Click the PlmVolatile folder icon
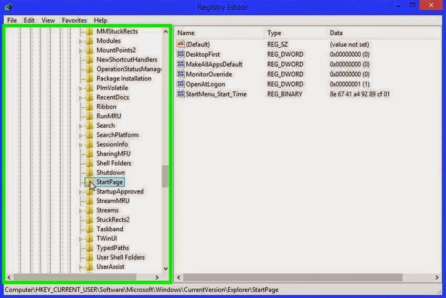 tap(90, 88)
